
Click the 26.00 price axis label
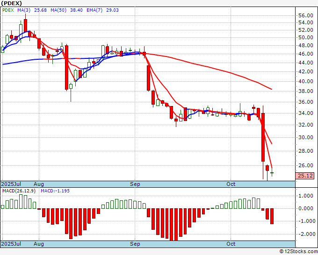(x=306, y=165)
